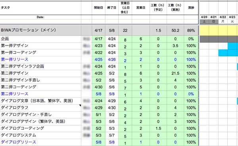Select the 22 days cell in BIWA row
The image size is (238, 146).
point(125,30)
